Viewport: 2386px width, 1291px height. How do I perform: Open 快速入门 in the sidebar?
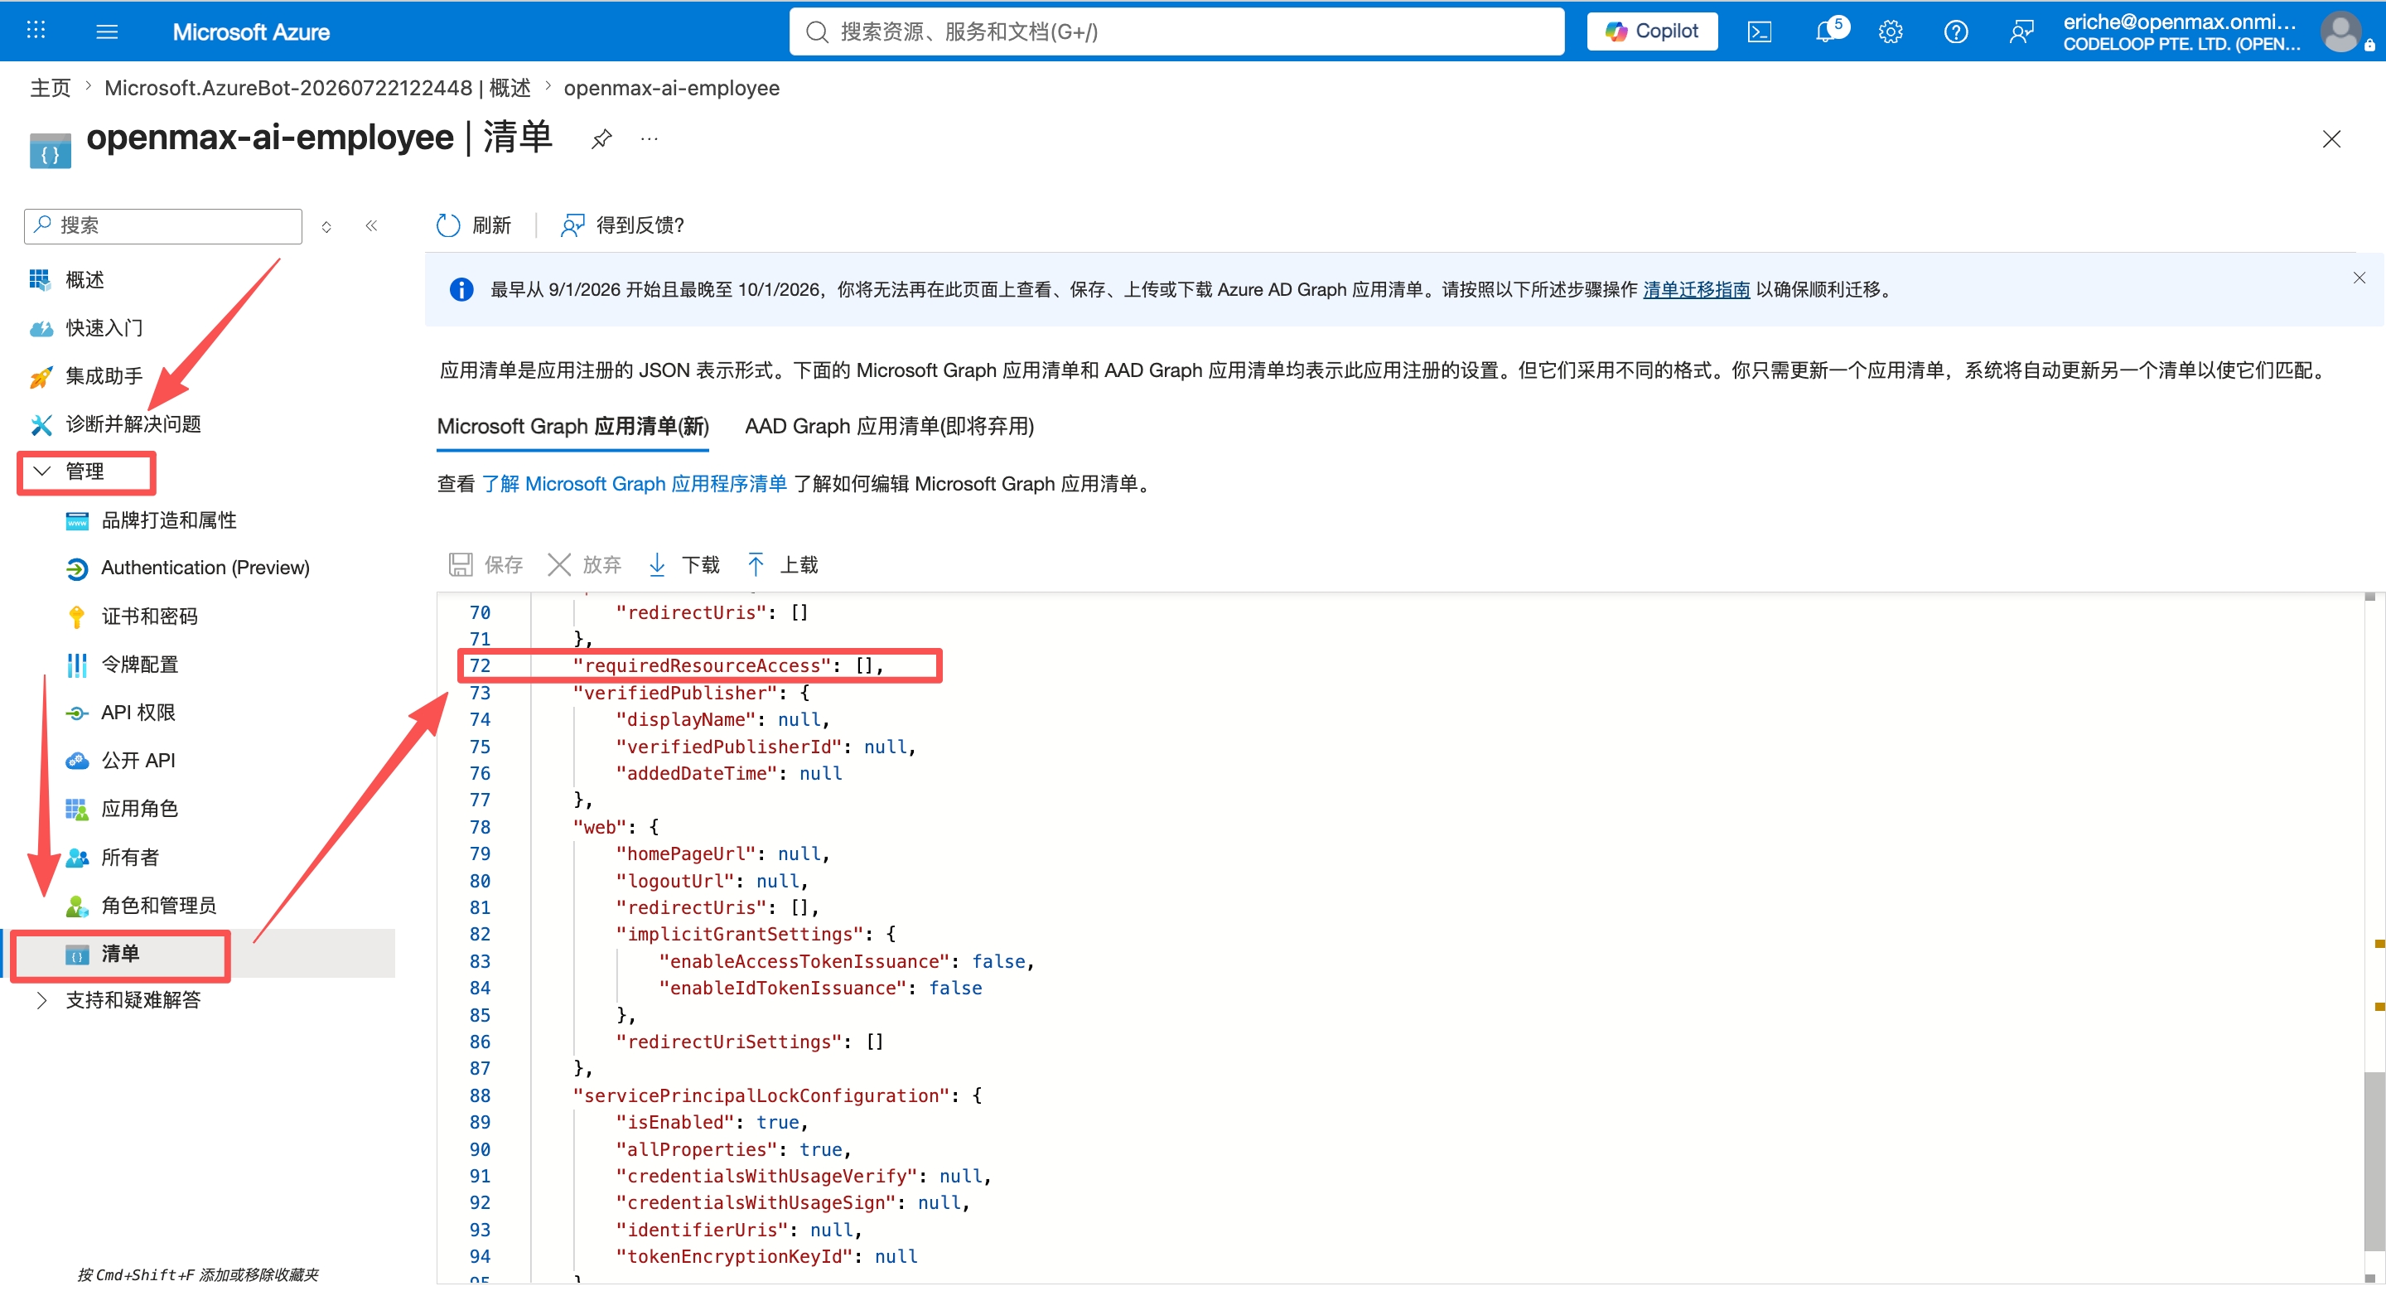point(104,327)
